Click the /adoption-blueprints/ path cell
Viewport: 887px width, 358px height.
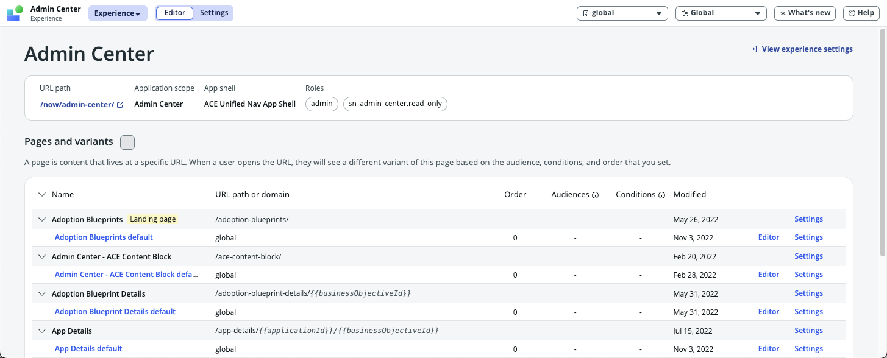[252, 220]
